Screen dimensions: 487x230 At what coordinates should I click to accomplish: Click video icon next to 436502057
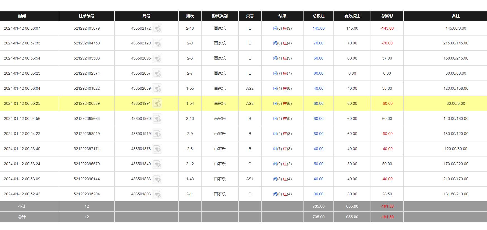(x=157, y=73)
